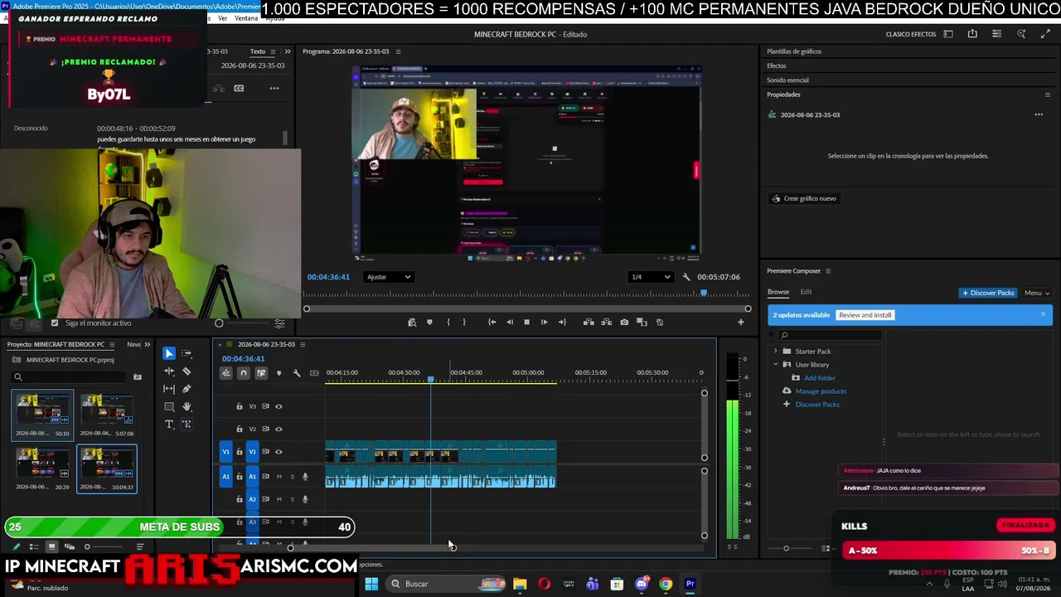
Task: Select the Selection (arrow) tool
Action: click(169, 353)
